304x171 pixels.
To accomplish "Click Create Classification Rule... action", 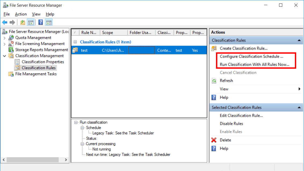I will [244, 48].
